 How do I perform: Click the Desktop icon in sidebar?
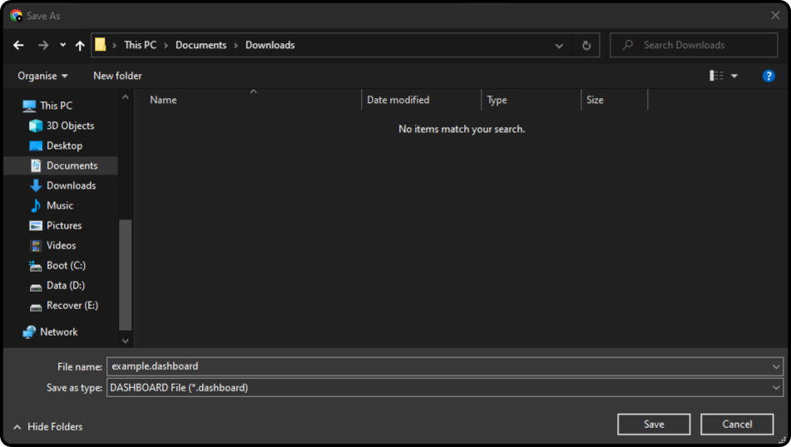tap(35, 146)
